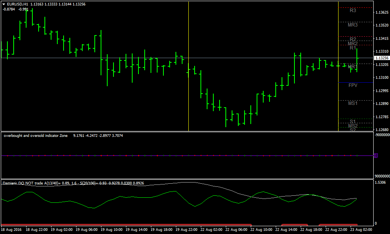Select the R2 resistance level label
This screenshot has width=390, height=234.
353,39
